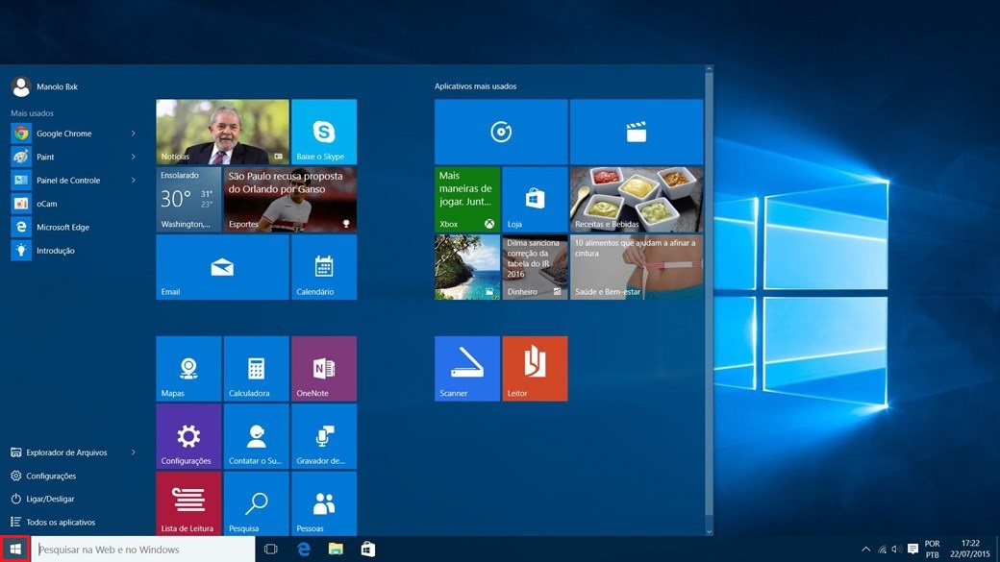Open Task View in the taskbar
1000x562 pixels.
[270, 550]
